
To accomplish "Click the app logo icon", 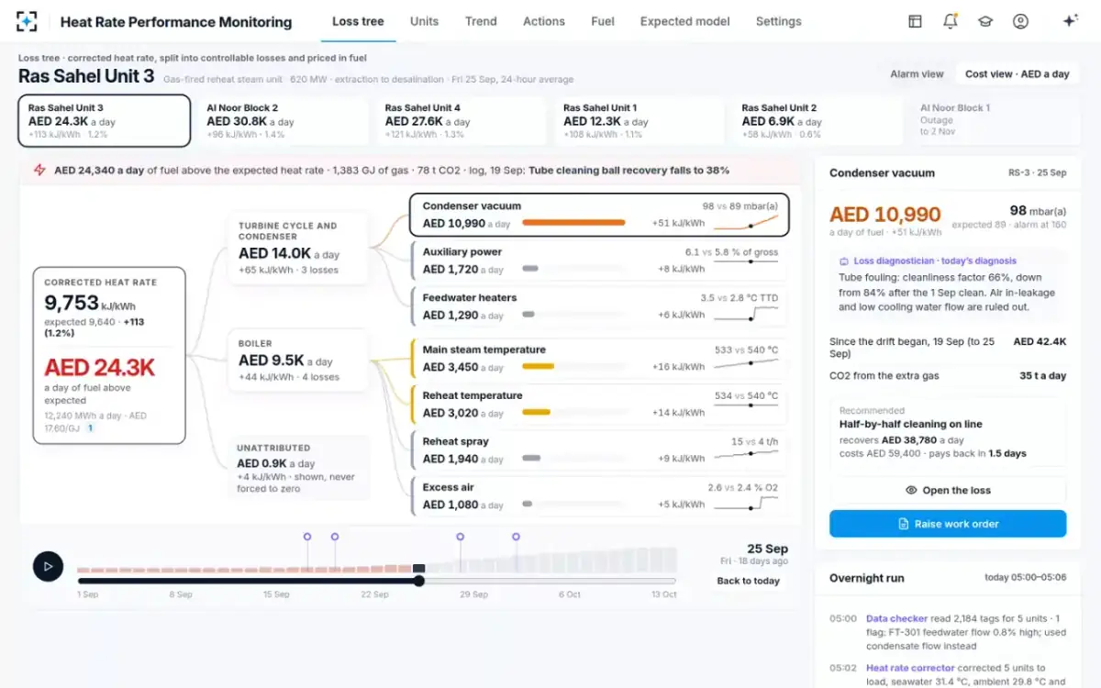I will pyautogui.click(x=28, y=21).
